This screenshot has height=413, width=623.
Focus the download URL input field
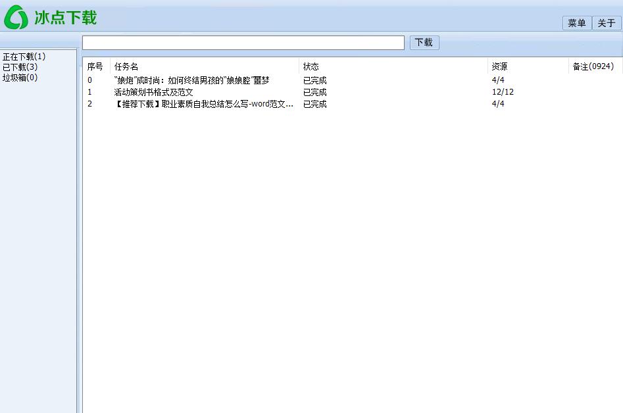243,43
